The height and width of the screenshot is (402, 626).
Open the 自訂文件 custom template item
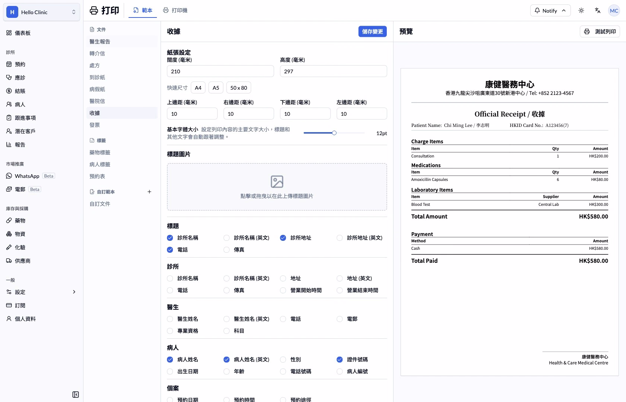[x=122, y=204]
